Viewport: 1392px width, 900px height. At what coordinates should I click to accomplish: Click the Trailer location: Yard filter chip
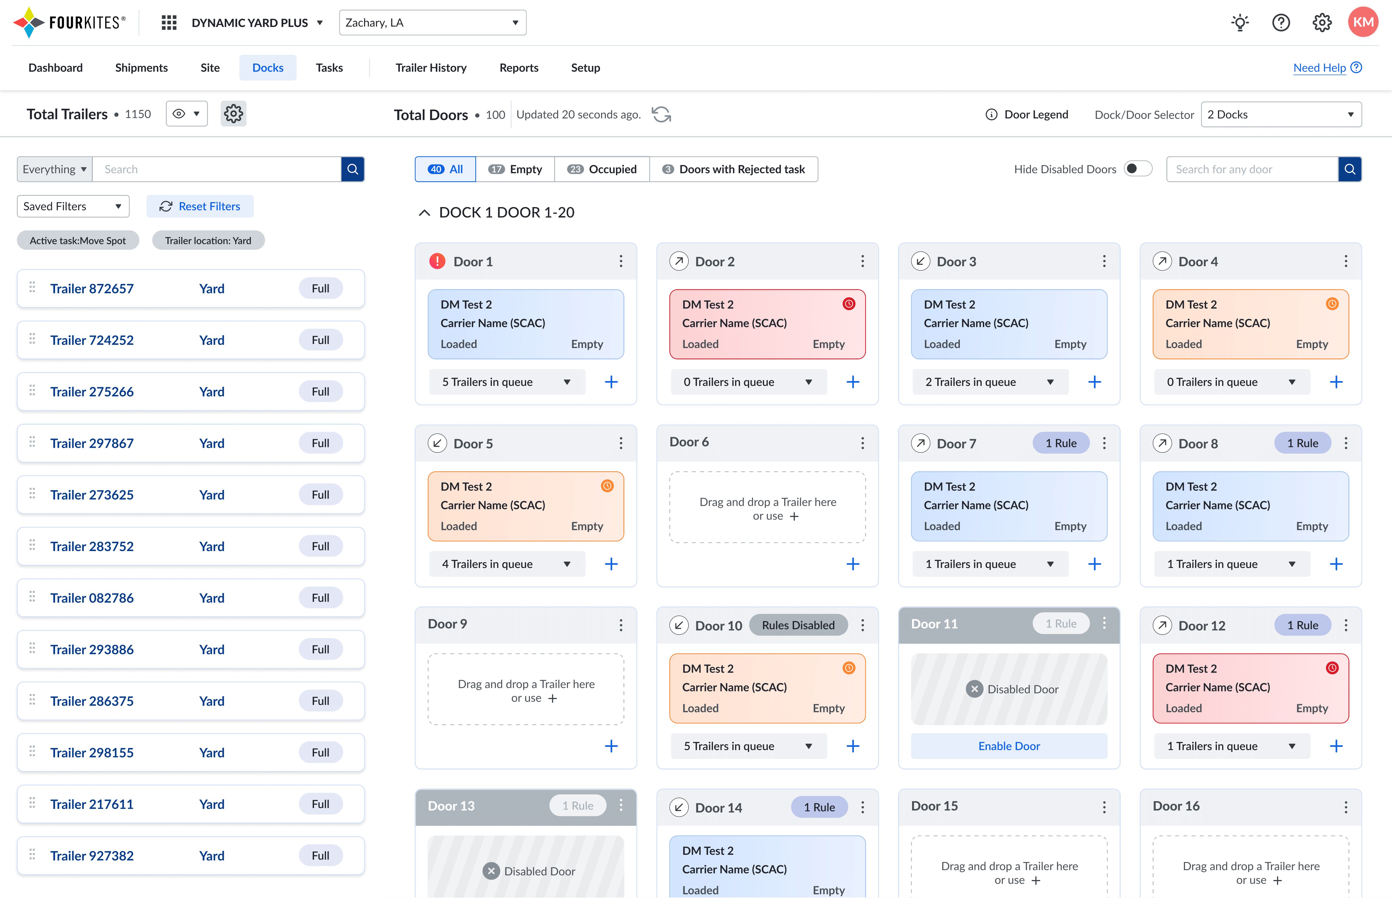point(208,240)
